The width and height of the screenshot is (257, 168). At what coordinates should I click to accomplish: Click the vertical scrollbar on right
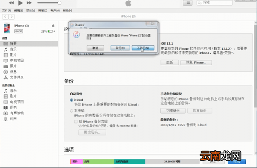256,66
